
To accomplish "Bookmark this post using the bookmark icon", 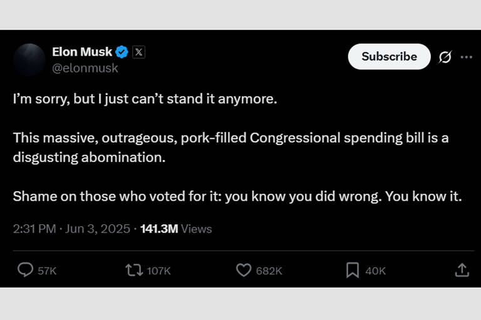I will point(353,270).
